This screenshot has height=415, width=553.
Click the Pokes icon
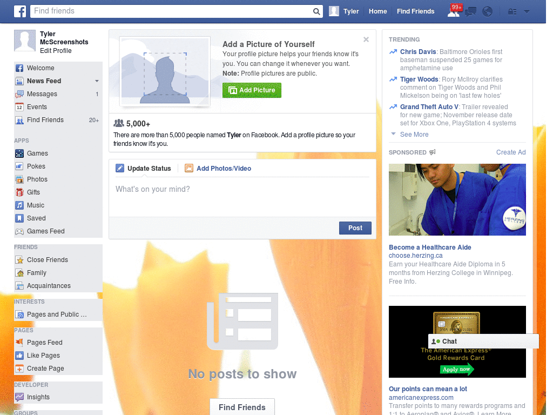pos(19,166)
